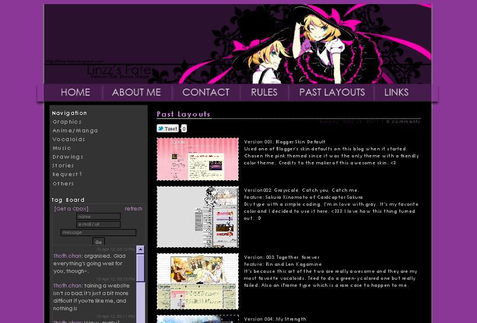Switch to PAST LAYOUTS tab
Screen dimensions: 477x323
pyautogui.click(x=332, y=92)
